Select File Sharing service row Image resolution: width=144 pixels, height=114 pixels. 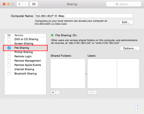coord(25,48)
